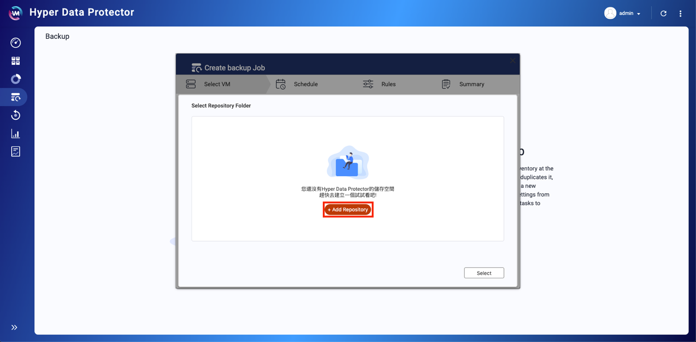Viewport: 696px width, 342px height.
Task: Click the Add Repository button
Action: pyautogui.click(x=348, y=210)
